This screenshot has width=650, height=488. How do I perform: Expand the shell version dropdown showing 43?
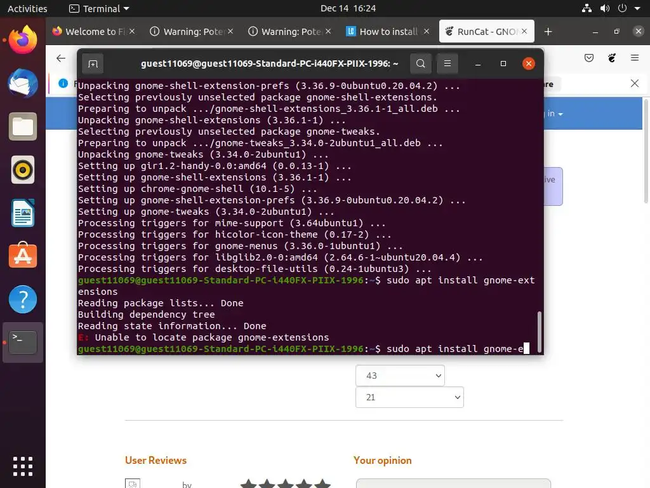point(400,376)
